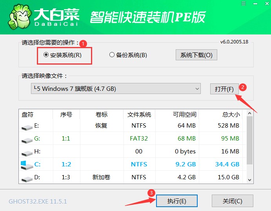This screenshot has height=211, width=271.
Task: Click the 4.2 GB free space cell
Action: click(x=187, y=177)
